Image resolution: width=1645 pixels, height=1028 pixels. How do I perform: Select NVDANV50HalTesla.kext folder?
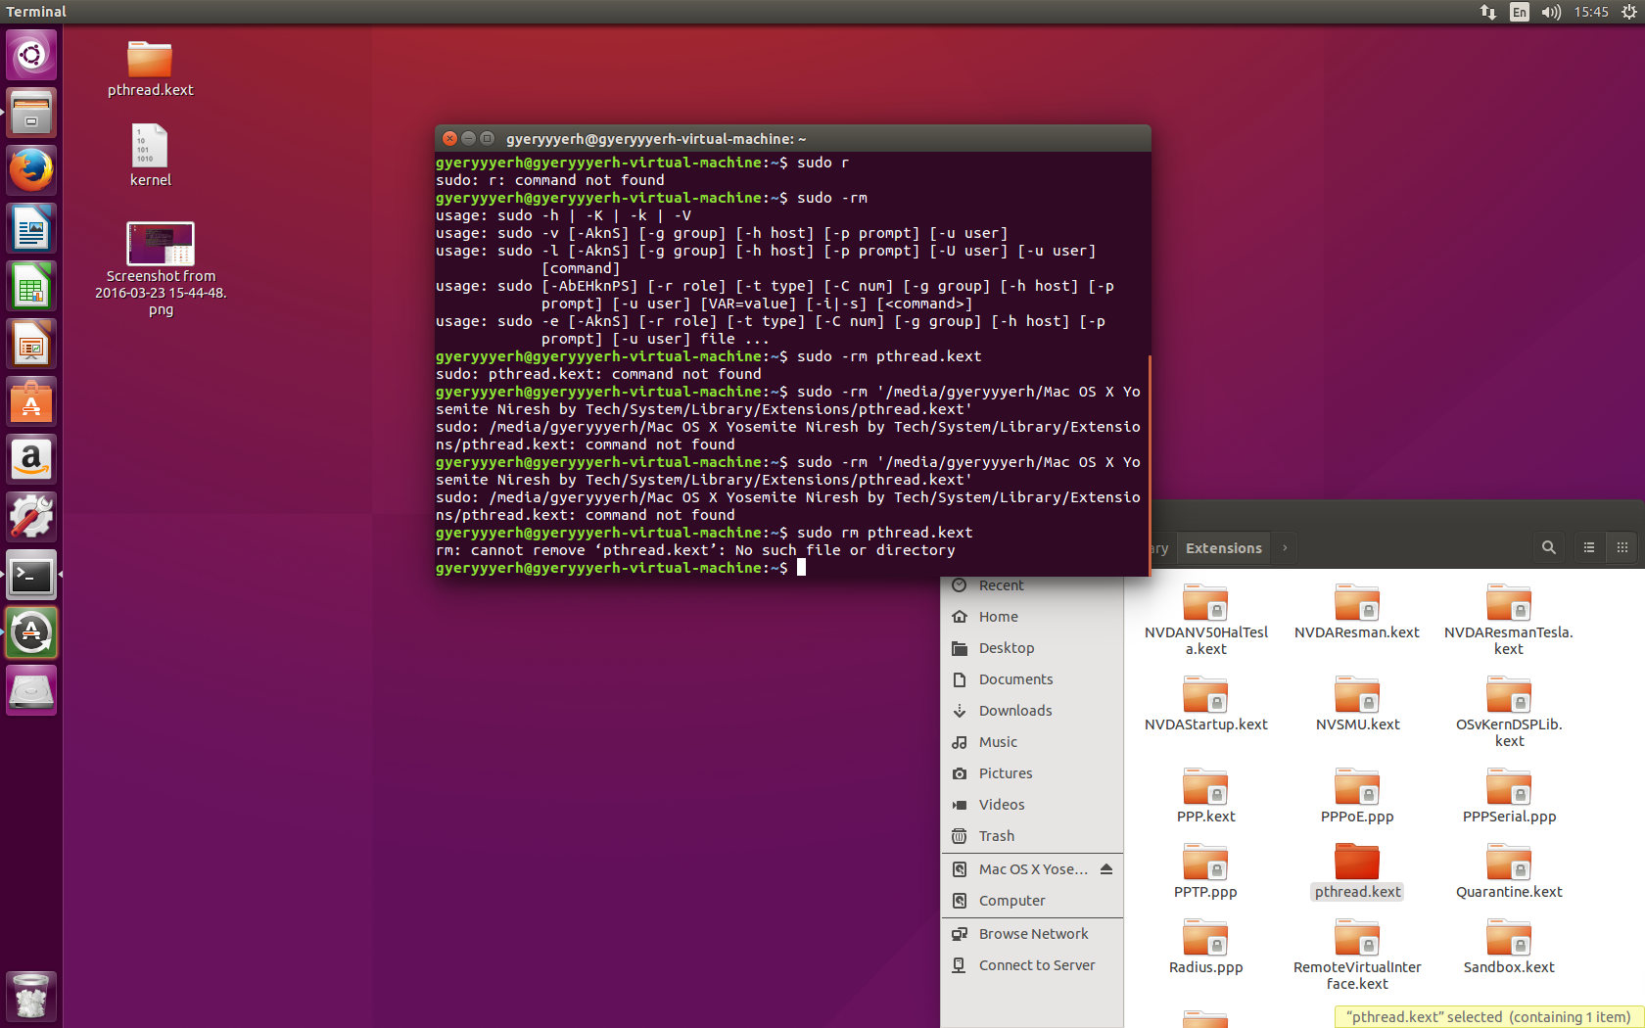1205,620
